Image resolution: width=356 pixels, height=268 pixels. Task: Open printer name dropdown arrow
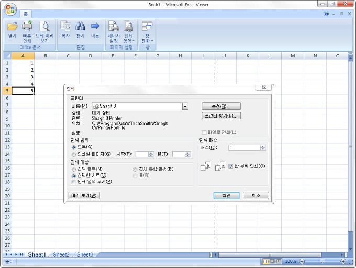[185, 106]
